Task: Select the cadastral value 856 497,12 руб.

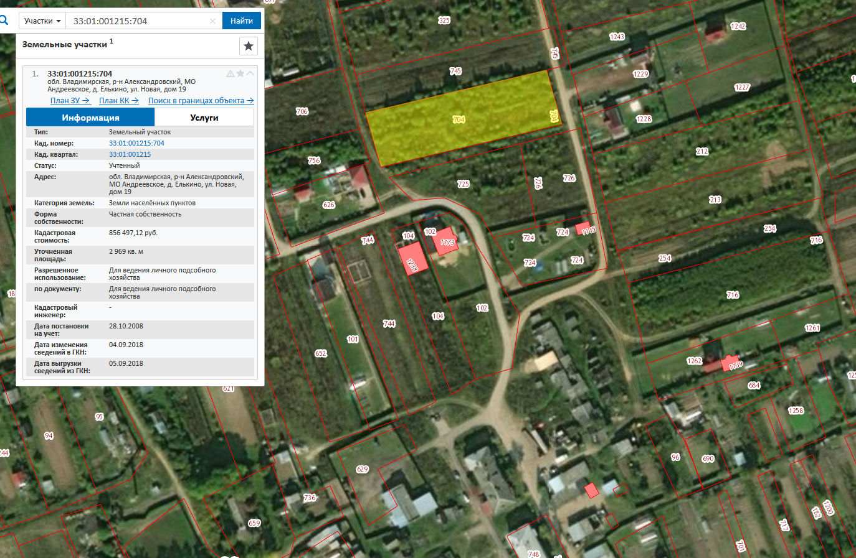Action: pyautogui.click(x=133, y=233)
